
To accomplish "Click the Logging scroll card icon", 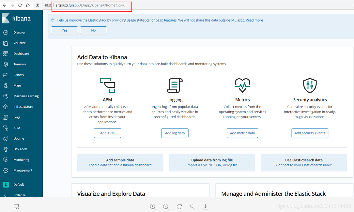I will 175,85.
